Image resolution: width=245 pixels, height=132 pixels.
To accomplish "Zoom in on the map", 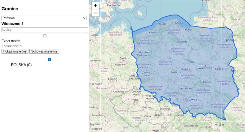I will [95, 6].
